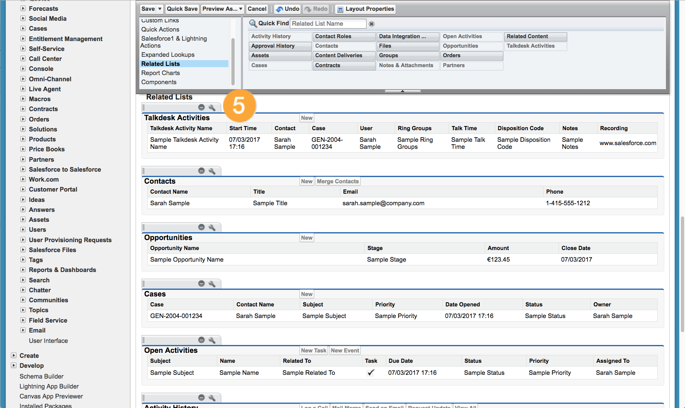The height and width of the screenshot is (408, 685).
Task: Open Lightning App Builder link
Action: coord(49,386)
